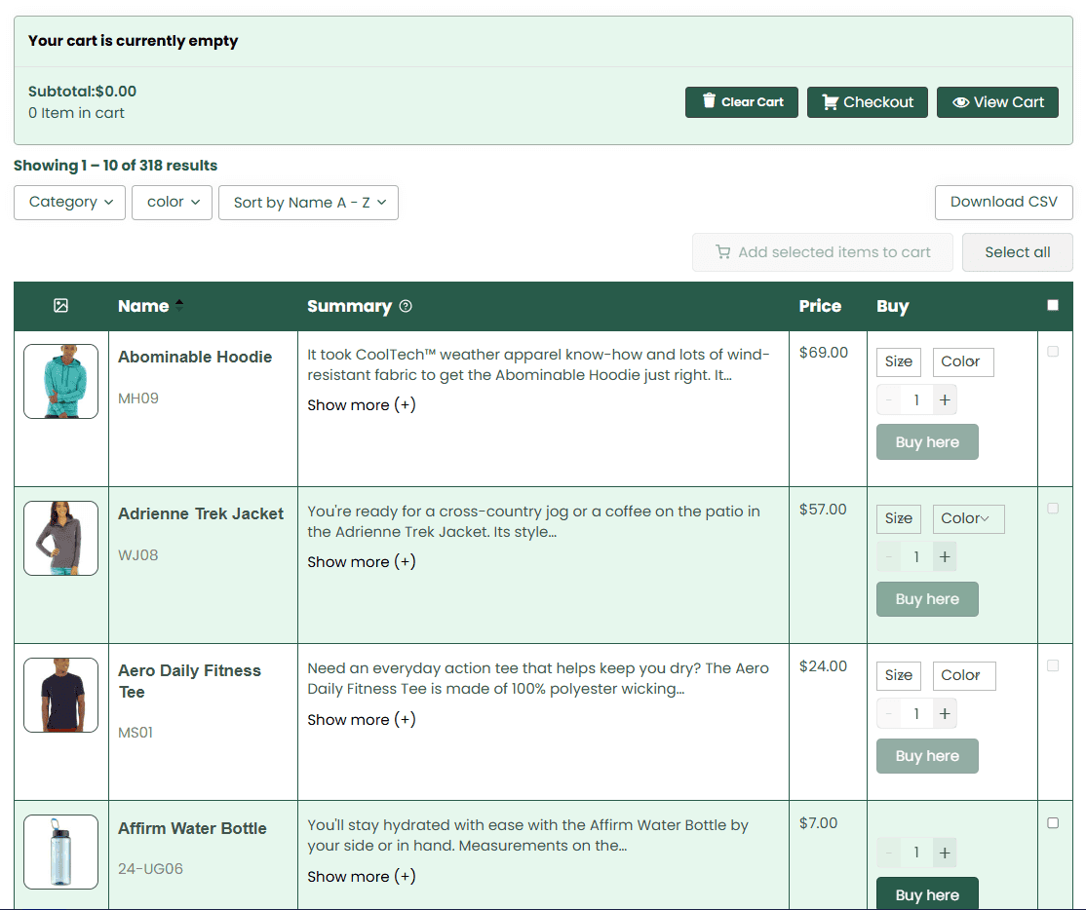
Task: Click the Checkout button
Action: tap(867, 102)
